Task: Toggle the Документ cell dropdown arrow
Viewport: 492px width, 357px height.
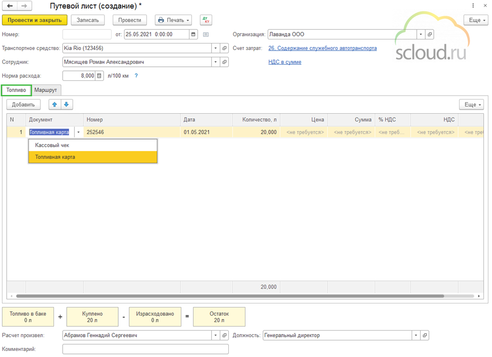Action: [78, 132]
